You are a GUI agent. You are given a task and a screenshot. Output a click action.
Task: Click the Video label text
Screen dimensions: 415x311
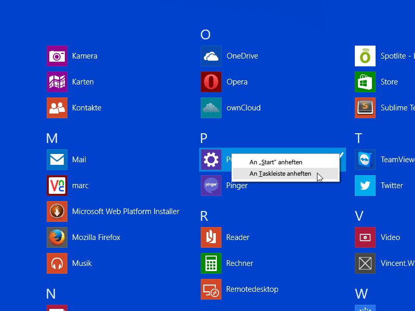(390, 237)
